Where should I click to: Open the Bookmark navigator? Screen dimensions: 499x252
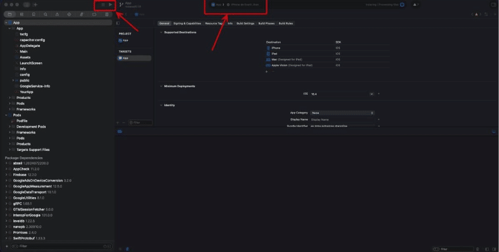pos(34,14)
